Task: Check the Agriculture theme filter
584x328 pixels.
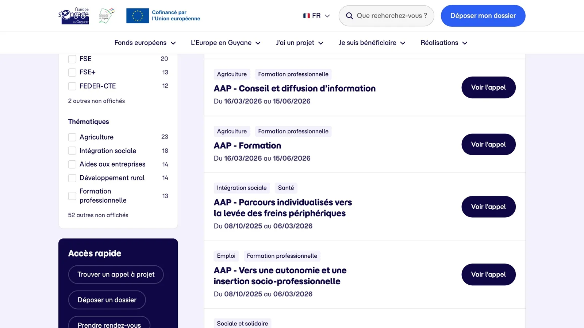Action: point(72,137)
